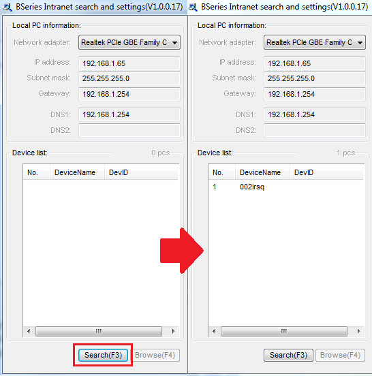Click Search(F3) button in left window
Image resolution: width=372 pixels, height=376 pixels.
point(103,355)
